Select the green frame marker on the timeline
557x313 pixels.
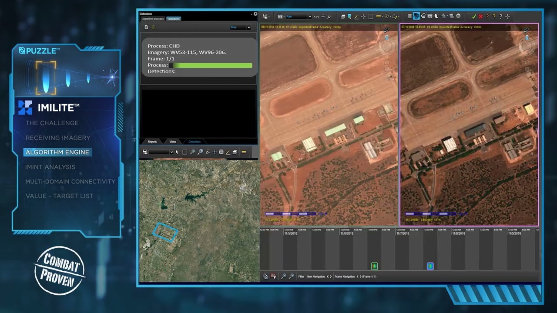tap(374, 266)
